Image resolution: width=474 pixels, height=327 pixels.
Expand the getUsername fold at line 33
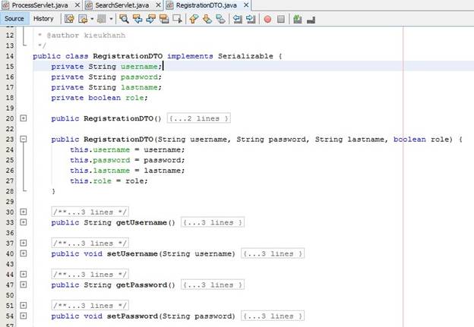(x=24, y=222)
